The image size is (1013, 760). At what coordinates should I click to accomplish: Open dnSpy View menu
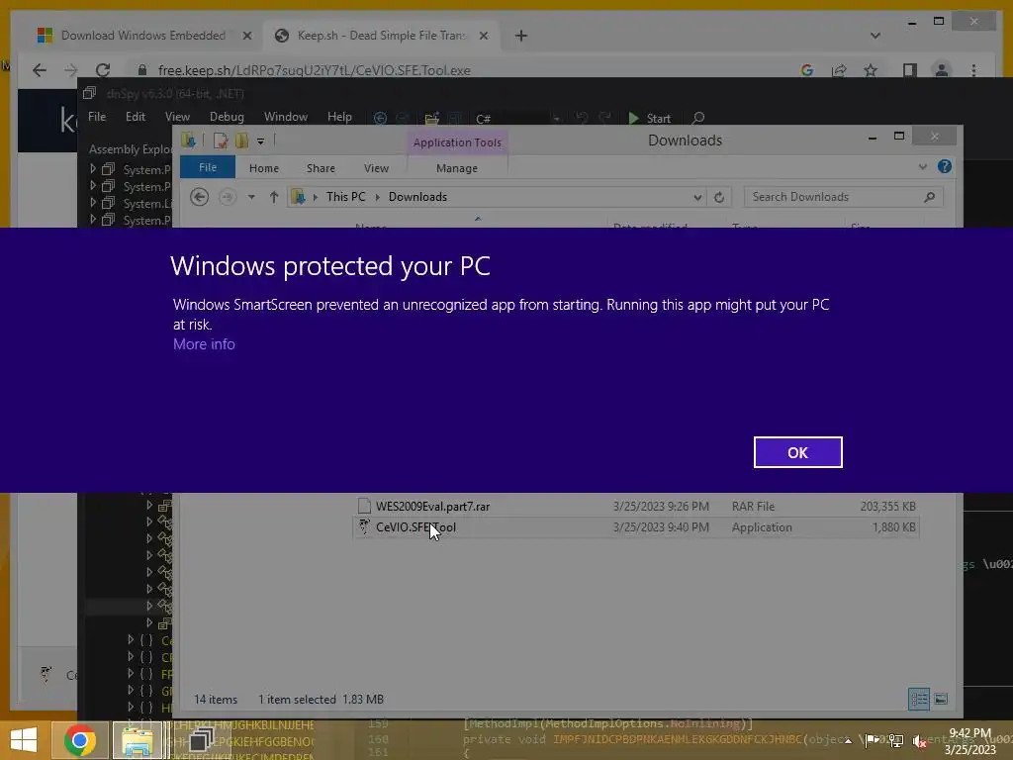[x=177, y=117]
